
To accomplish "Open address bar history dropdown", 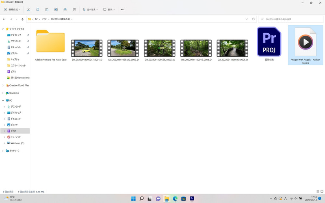I will coord(247,19).
